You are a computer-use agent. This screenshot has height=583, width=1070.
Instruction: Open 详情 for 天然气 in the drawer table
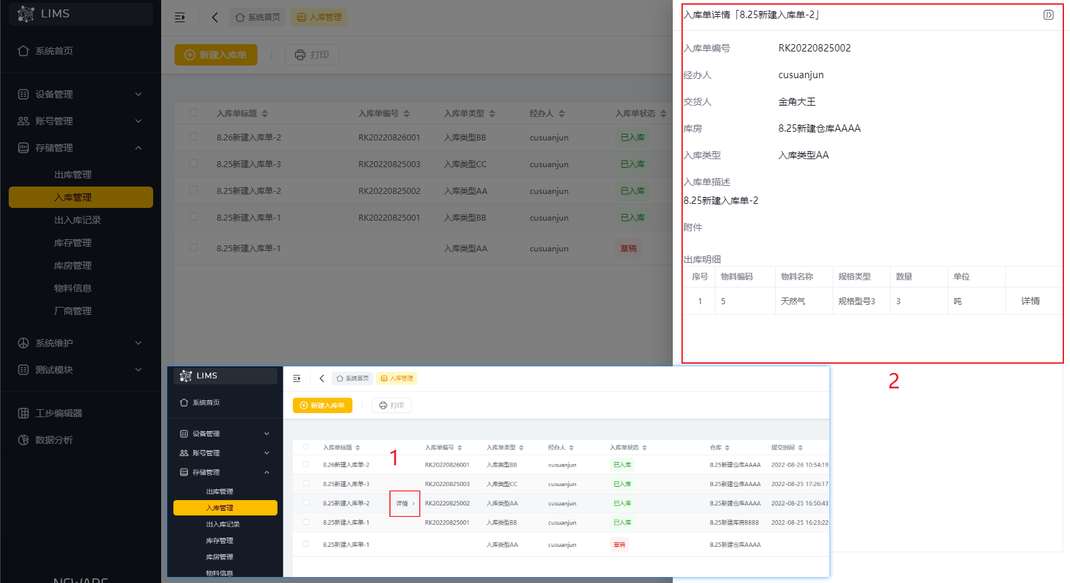[x=1030, y=302]
